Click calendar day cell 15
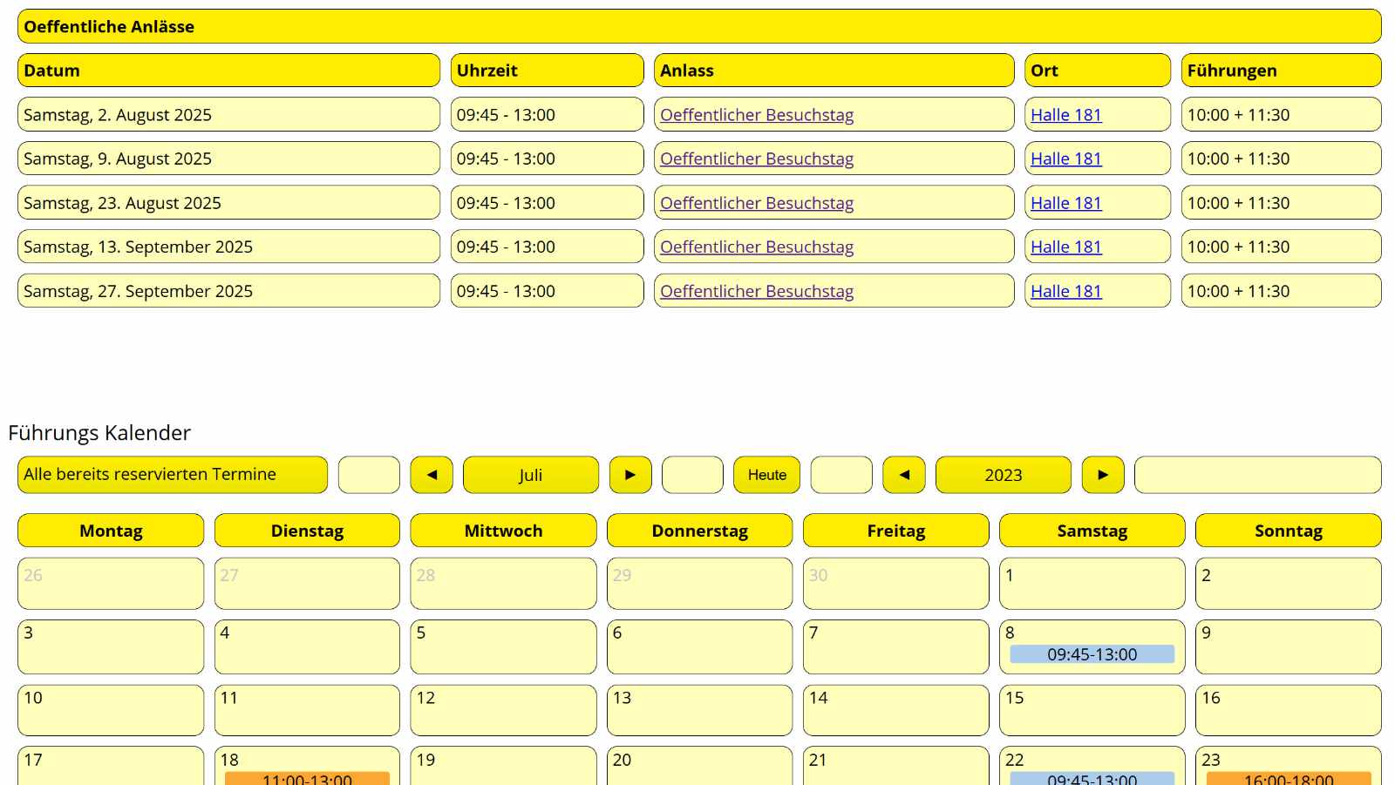This screenshot has height=785, width=1395. 1092,710
